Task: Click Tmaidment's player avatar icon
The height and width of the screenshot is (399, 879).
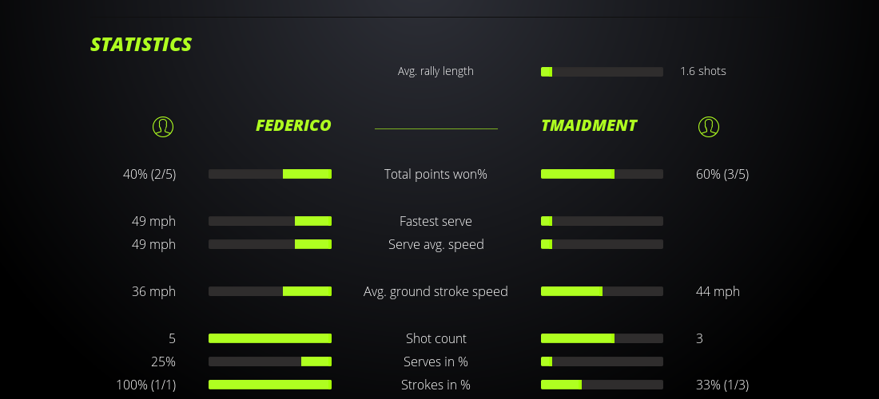Action: [x=708, y=126]
